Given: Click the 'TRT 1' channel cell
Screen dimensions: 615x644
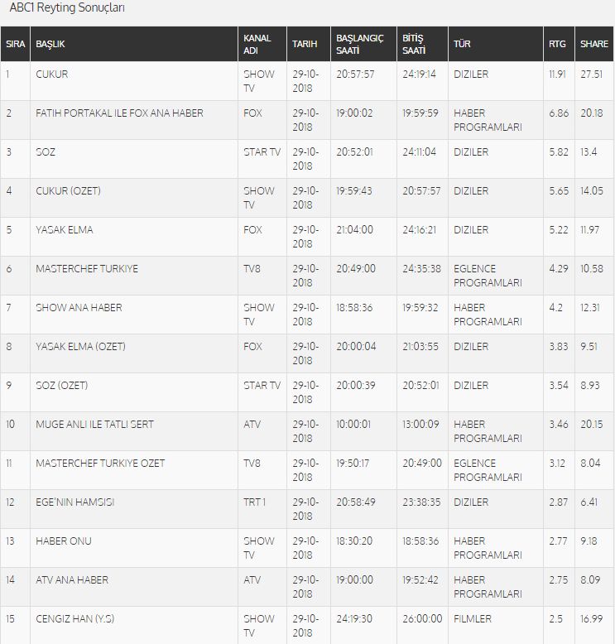Looking at the screenshot, I should tap(254, 502).
